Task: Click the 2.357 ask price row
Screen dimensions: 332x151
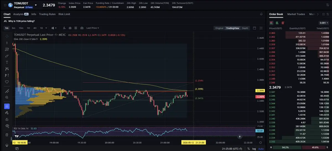Action: (299, 48)
